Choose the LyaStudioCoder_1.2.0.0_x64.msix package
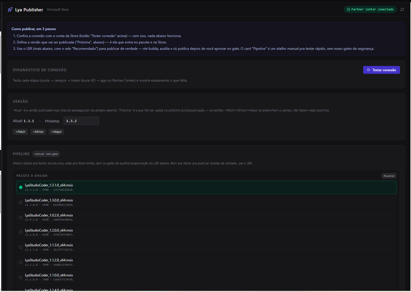Viewport: 411px width, 292px height. (206, 232)
